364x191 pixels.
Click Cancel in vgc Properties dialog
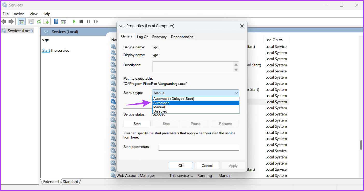(207, 166)
